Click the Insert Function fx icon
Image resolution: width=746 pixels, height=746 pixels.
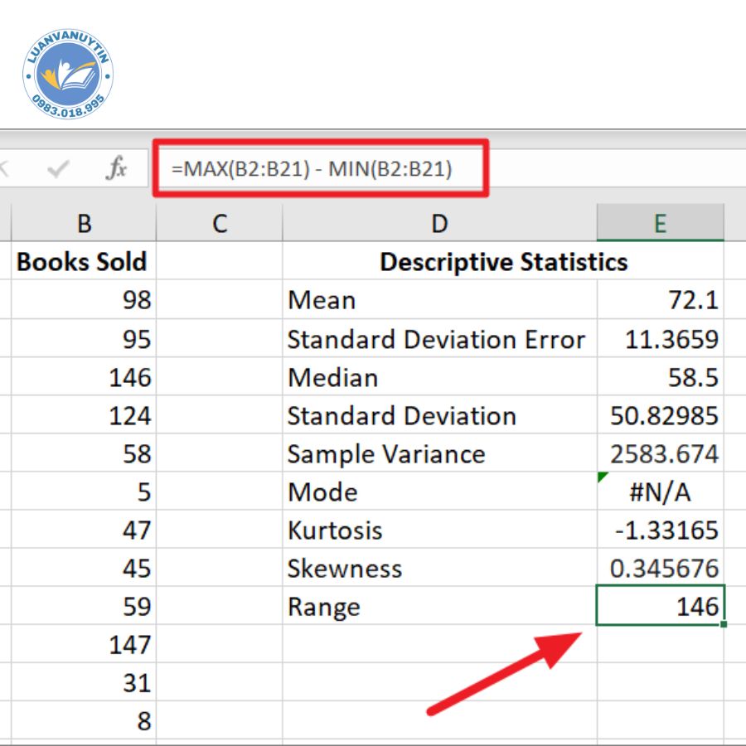tap(117, 169)
